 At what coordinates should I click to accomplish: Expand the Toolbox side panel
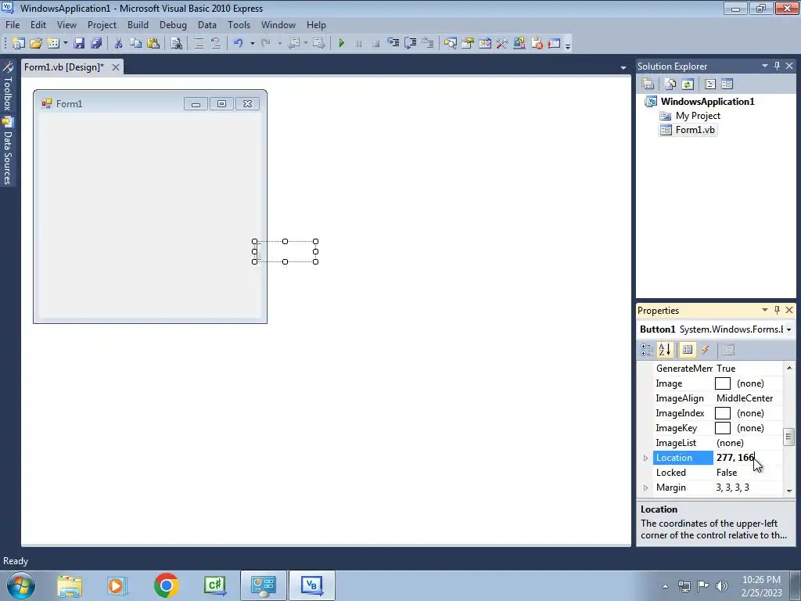click(7, 86)
